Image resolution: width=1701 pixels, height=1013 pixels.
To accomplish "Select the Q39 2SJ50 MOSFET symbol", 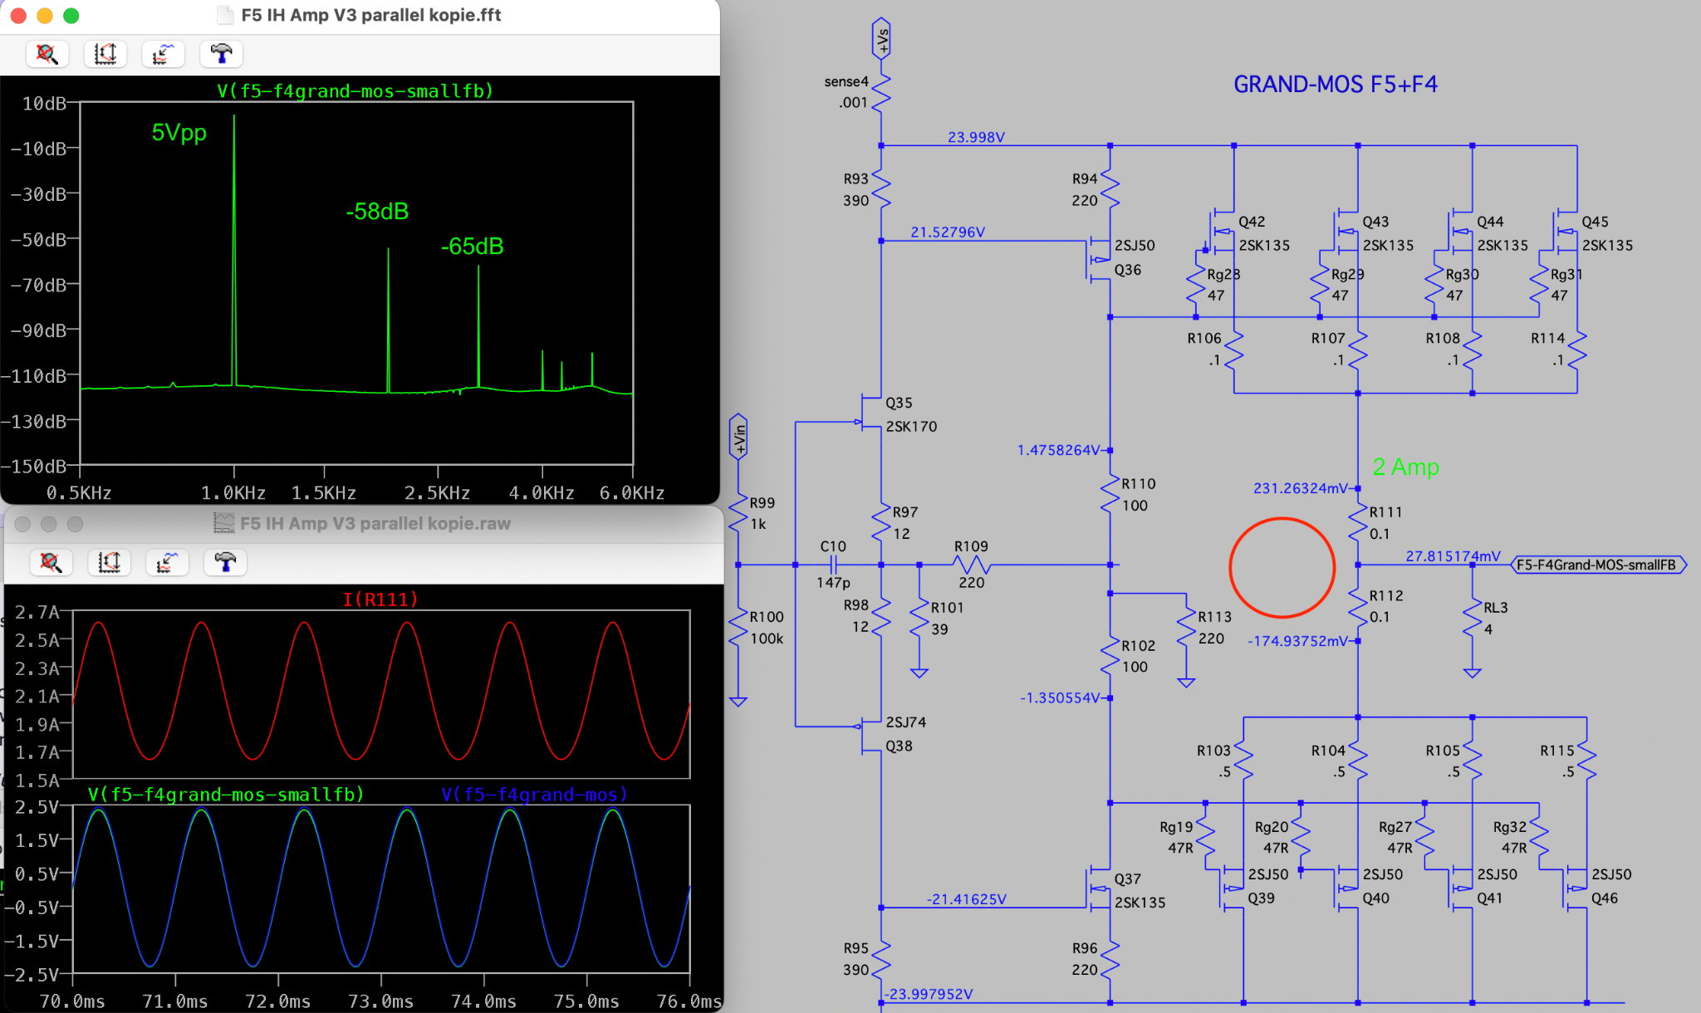I will point(1233,888).
